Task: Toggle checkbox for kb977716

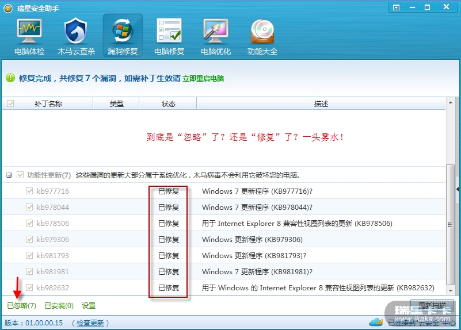Action: click(x=29, y=191)
